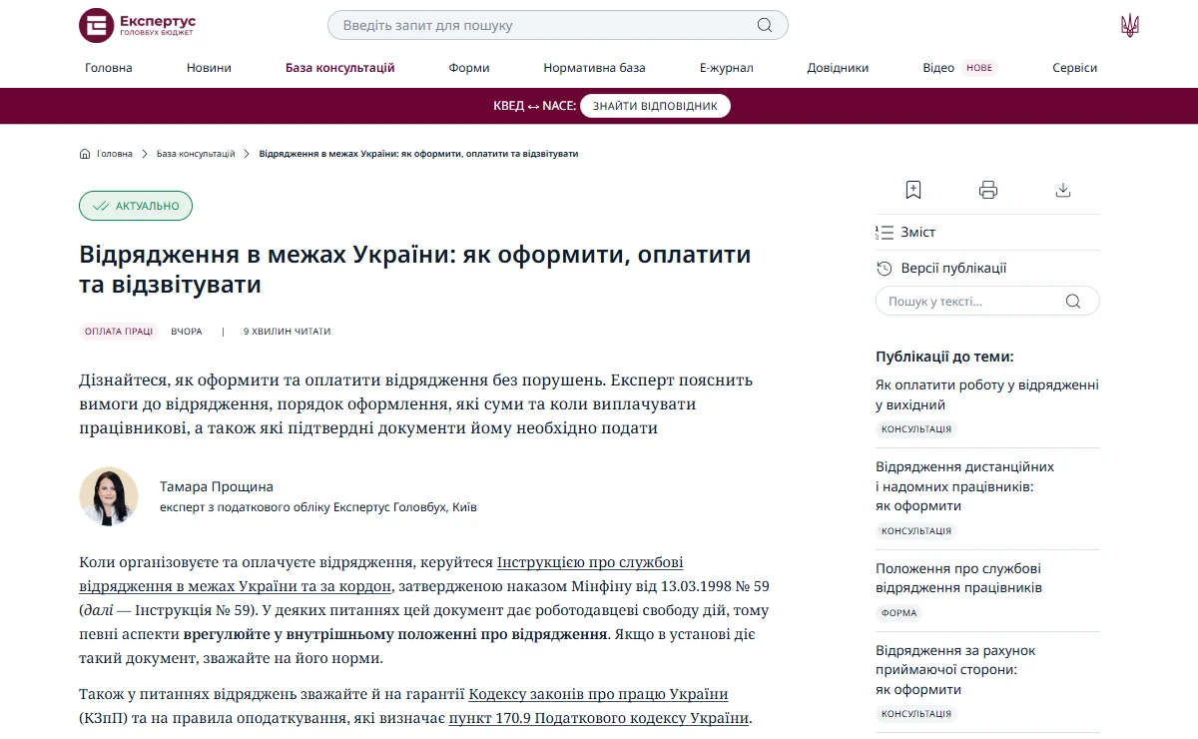Click the 'Актуально' status badge
This screenshot has width=1198, height=739.
pyautogui.click(x=136, y=206)
